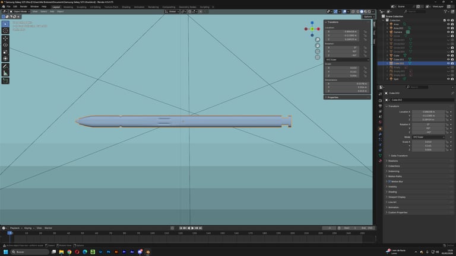Jump to the timeline end frame
The width and height of the screenshot is (456, 256).
(200, 228)
